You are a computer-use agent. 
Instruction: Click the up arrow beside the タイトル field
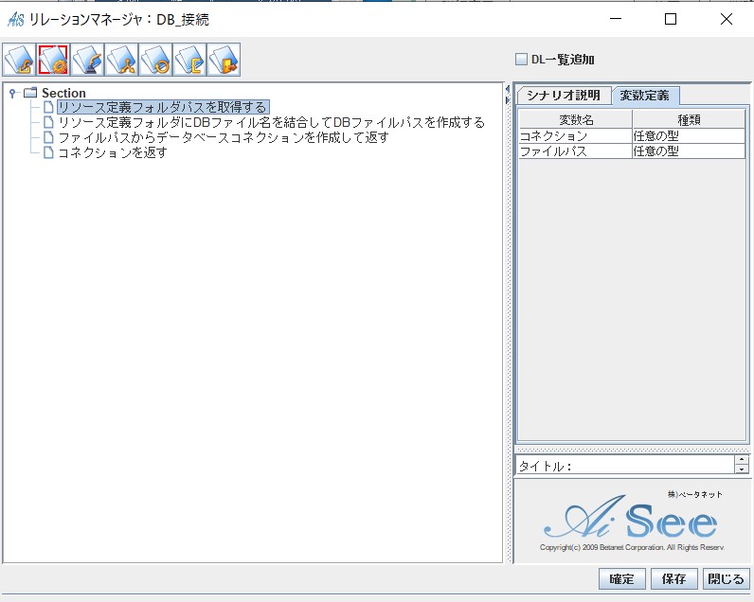(x=742, y=460)
